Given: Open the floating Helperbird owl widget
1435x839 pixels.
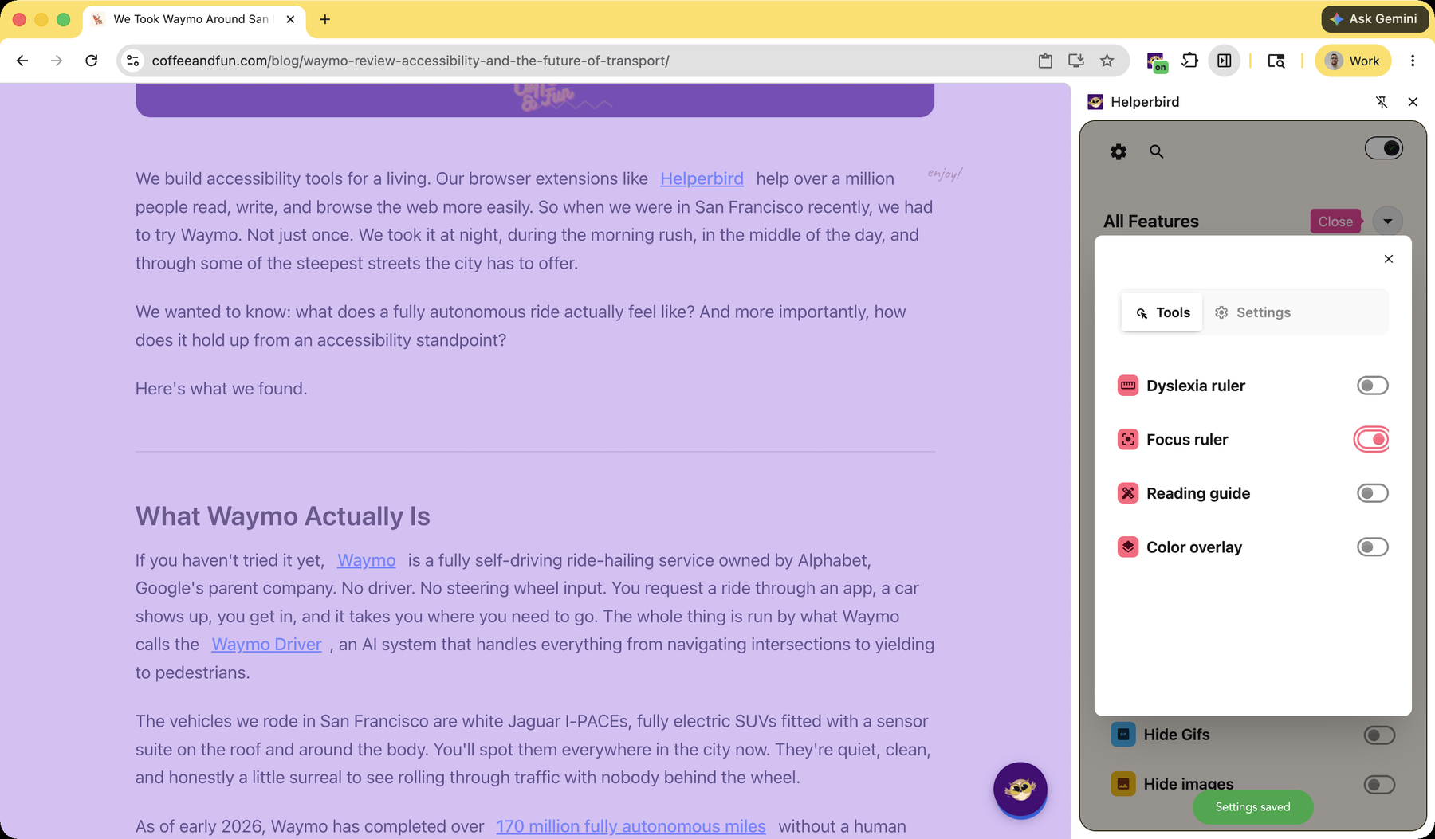Looking at the screenshot, I should point(1020,790).
